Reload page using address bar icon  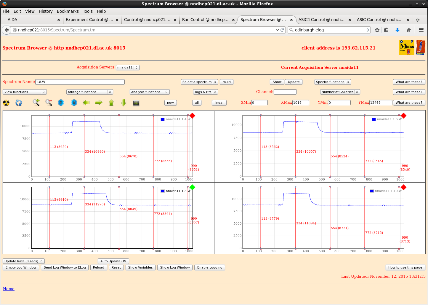[x=282, y=30]
